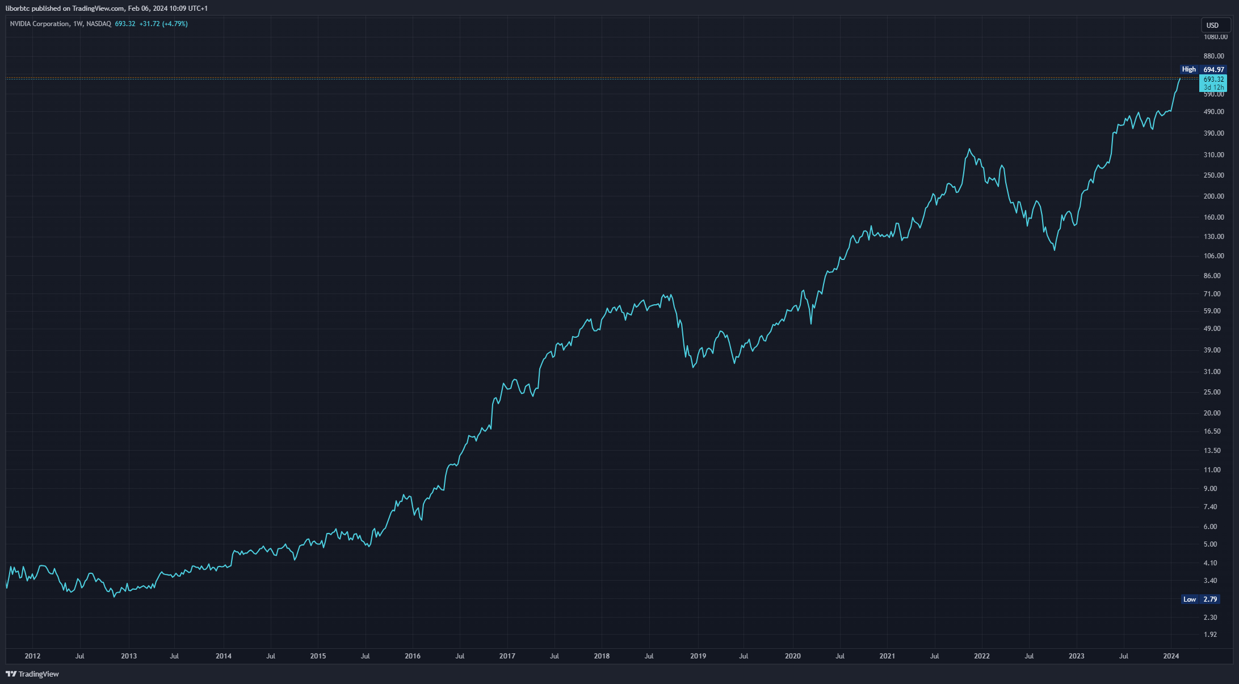Click the 16.50 price axis label

pos(1212,431)
